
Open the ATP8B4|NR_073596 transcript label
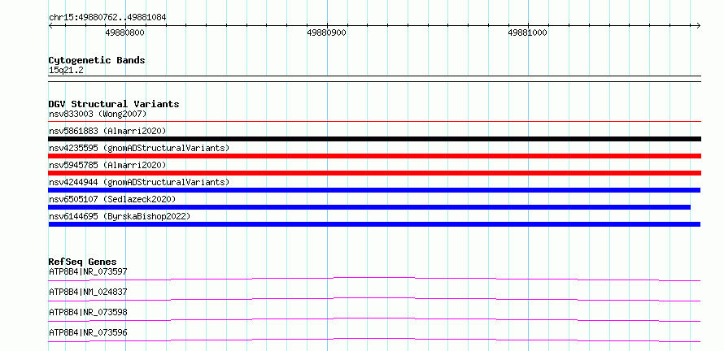click(x=88, y=332)
